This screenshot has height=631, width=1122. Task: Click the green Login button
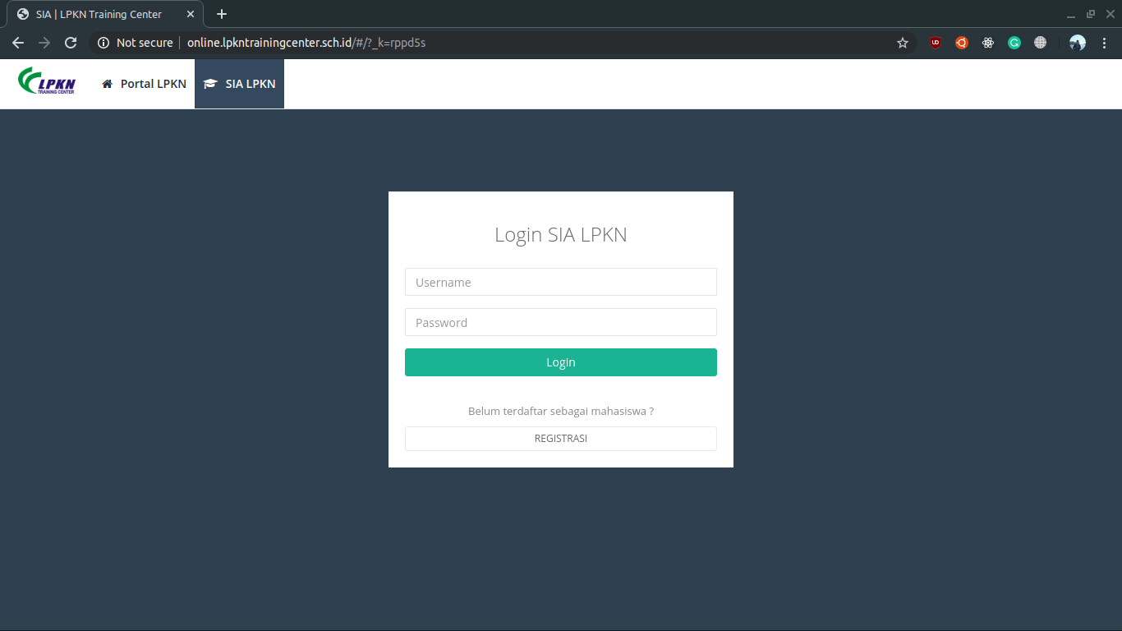(561, 362)
